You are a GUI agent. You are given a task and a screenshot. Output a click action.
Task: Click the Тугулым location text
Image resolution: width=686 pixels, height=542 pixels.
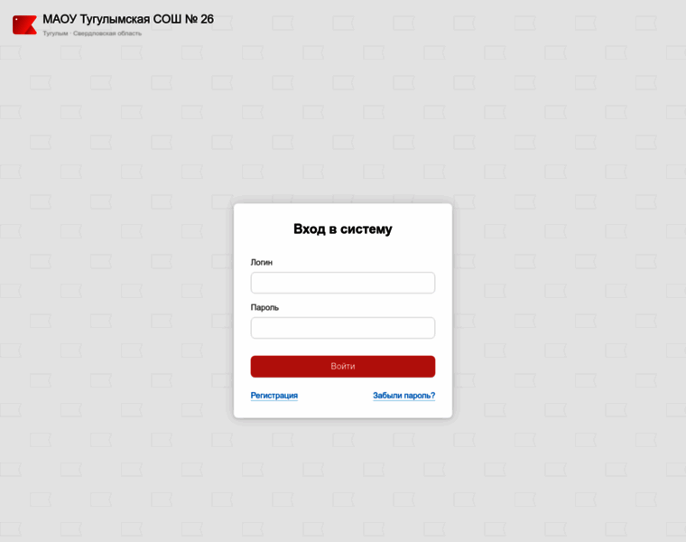pos(56,33)
